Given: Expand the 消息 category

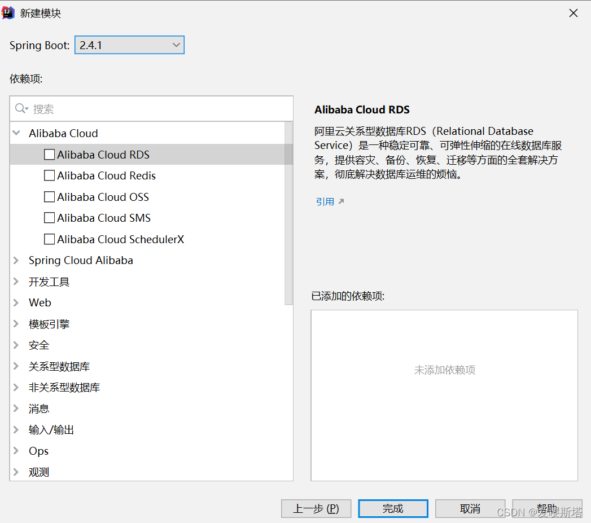Looking at the screenshot, I should click(x=16, y=408).
